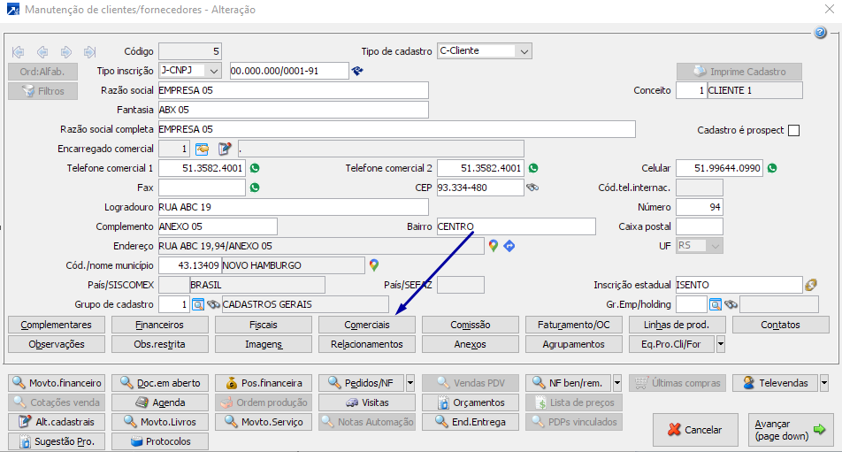The width and height of the screenshot is (842, 452).
Task: Toggle the Cadastro é prospect checkbox
Action: (793, 130)
